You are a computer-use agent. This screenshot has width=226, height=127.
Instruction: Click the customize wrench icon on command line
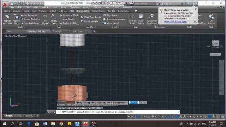point(54,112)
